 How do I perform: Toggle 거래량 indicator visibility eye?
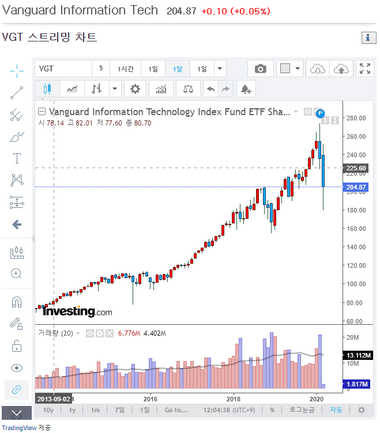pyautogui.click(x=89, y=333)
